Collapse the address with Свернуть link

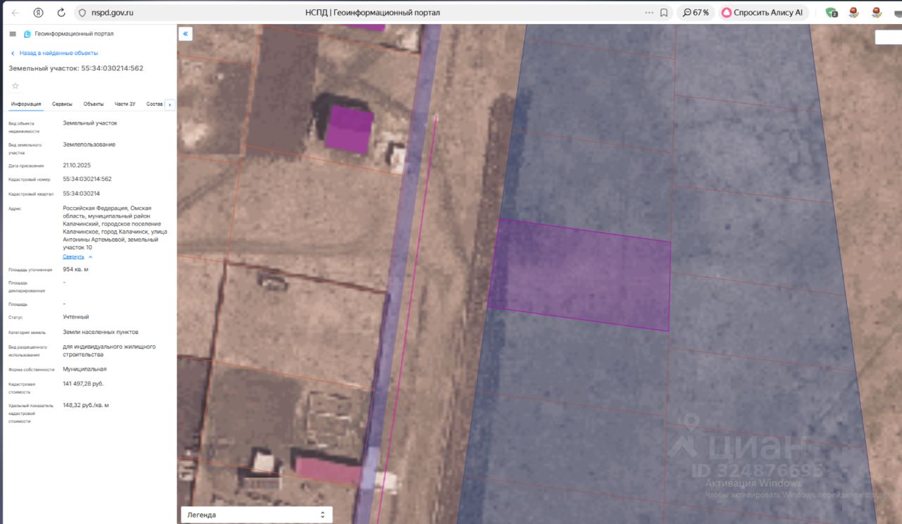point(73,256)
